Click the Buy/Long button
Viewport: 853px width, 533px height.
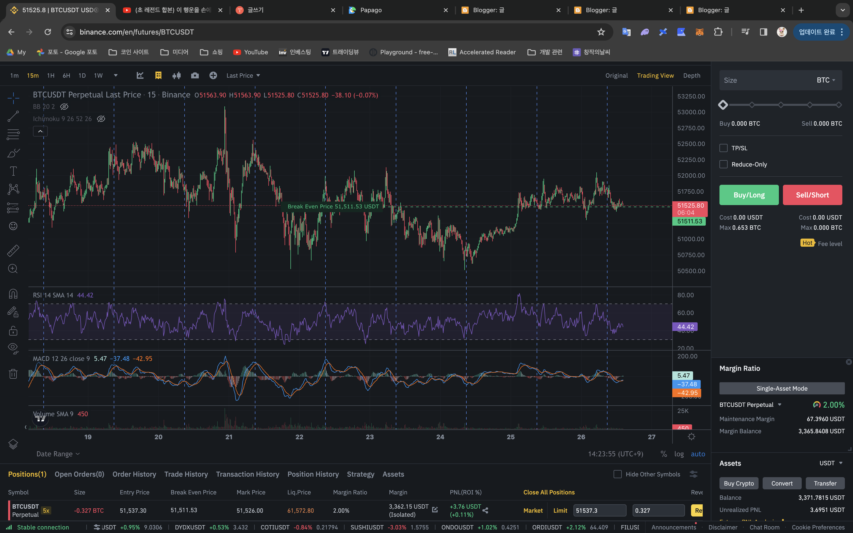pyautogui.click(x=749, y=195)
